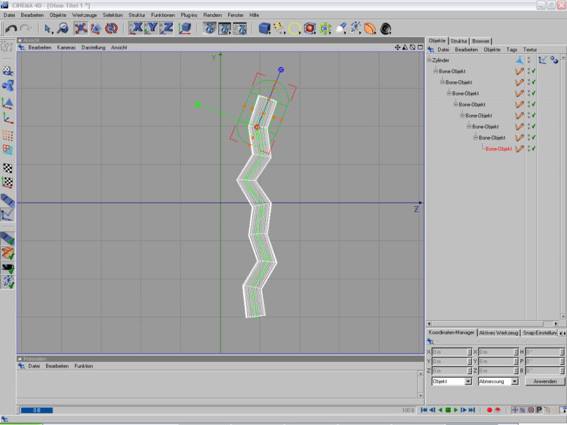Toggle the X axis lock
Viewport: 567px width, 425px height.
[x=135, y=28]
